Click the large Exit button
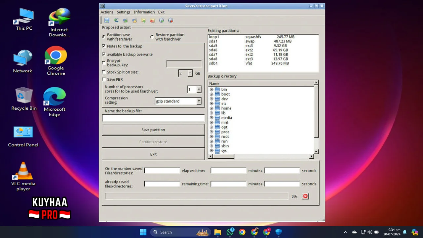 click(153, 154)
